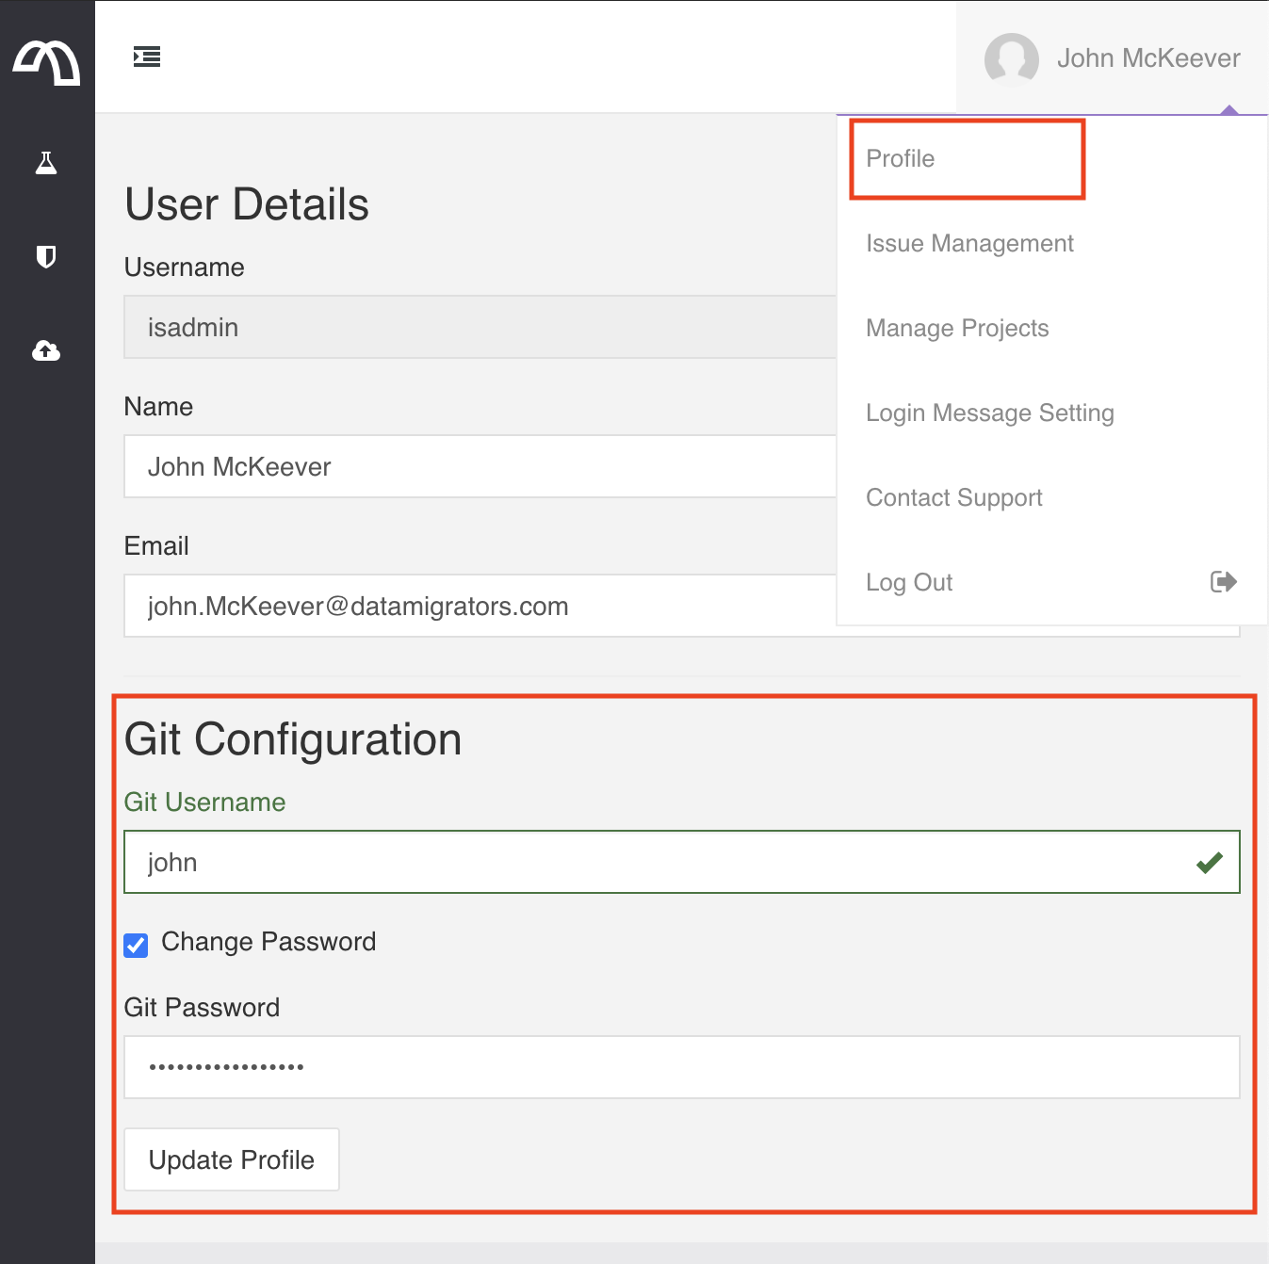Click the log out arrow icon
1269x1264 pixels.
tap(1223, 582)
